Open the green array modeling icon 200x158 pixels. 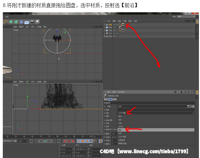click(x=16, y=22)
